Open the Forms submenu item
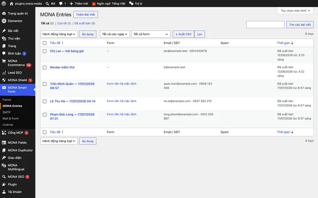The width and height of the screenshot is (318, 198). [x=7, y=100]
